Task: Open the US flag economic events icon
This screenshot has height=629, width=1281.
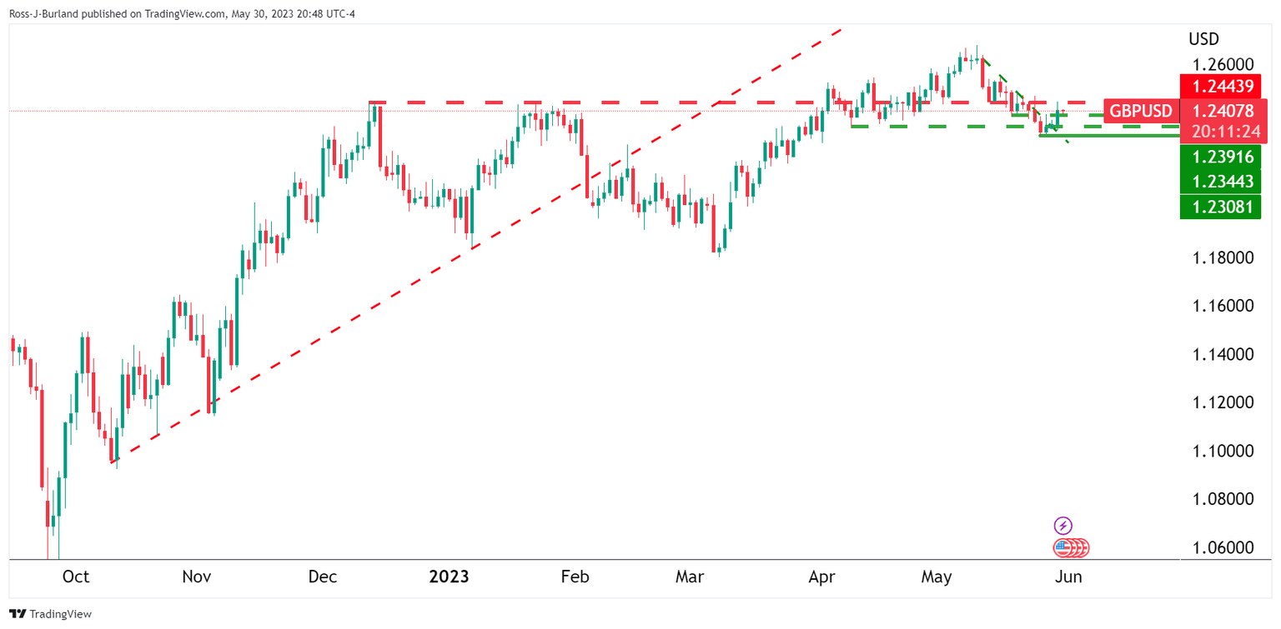Action: 1063,547
